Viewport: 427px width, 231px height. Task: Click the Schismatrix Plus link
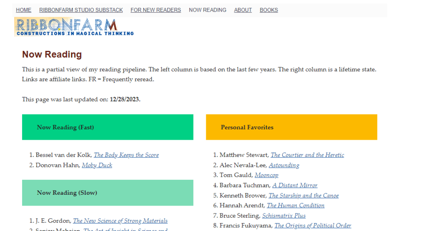pos(284,216)
